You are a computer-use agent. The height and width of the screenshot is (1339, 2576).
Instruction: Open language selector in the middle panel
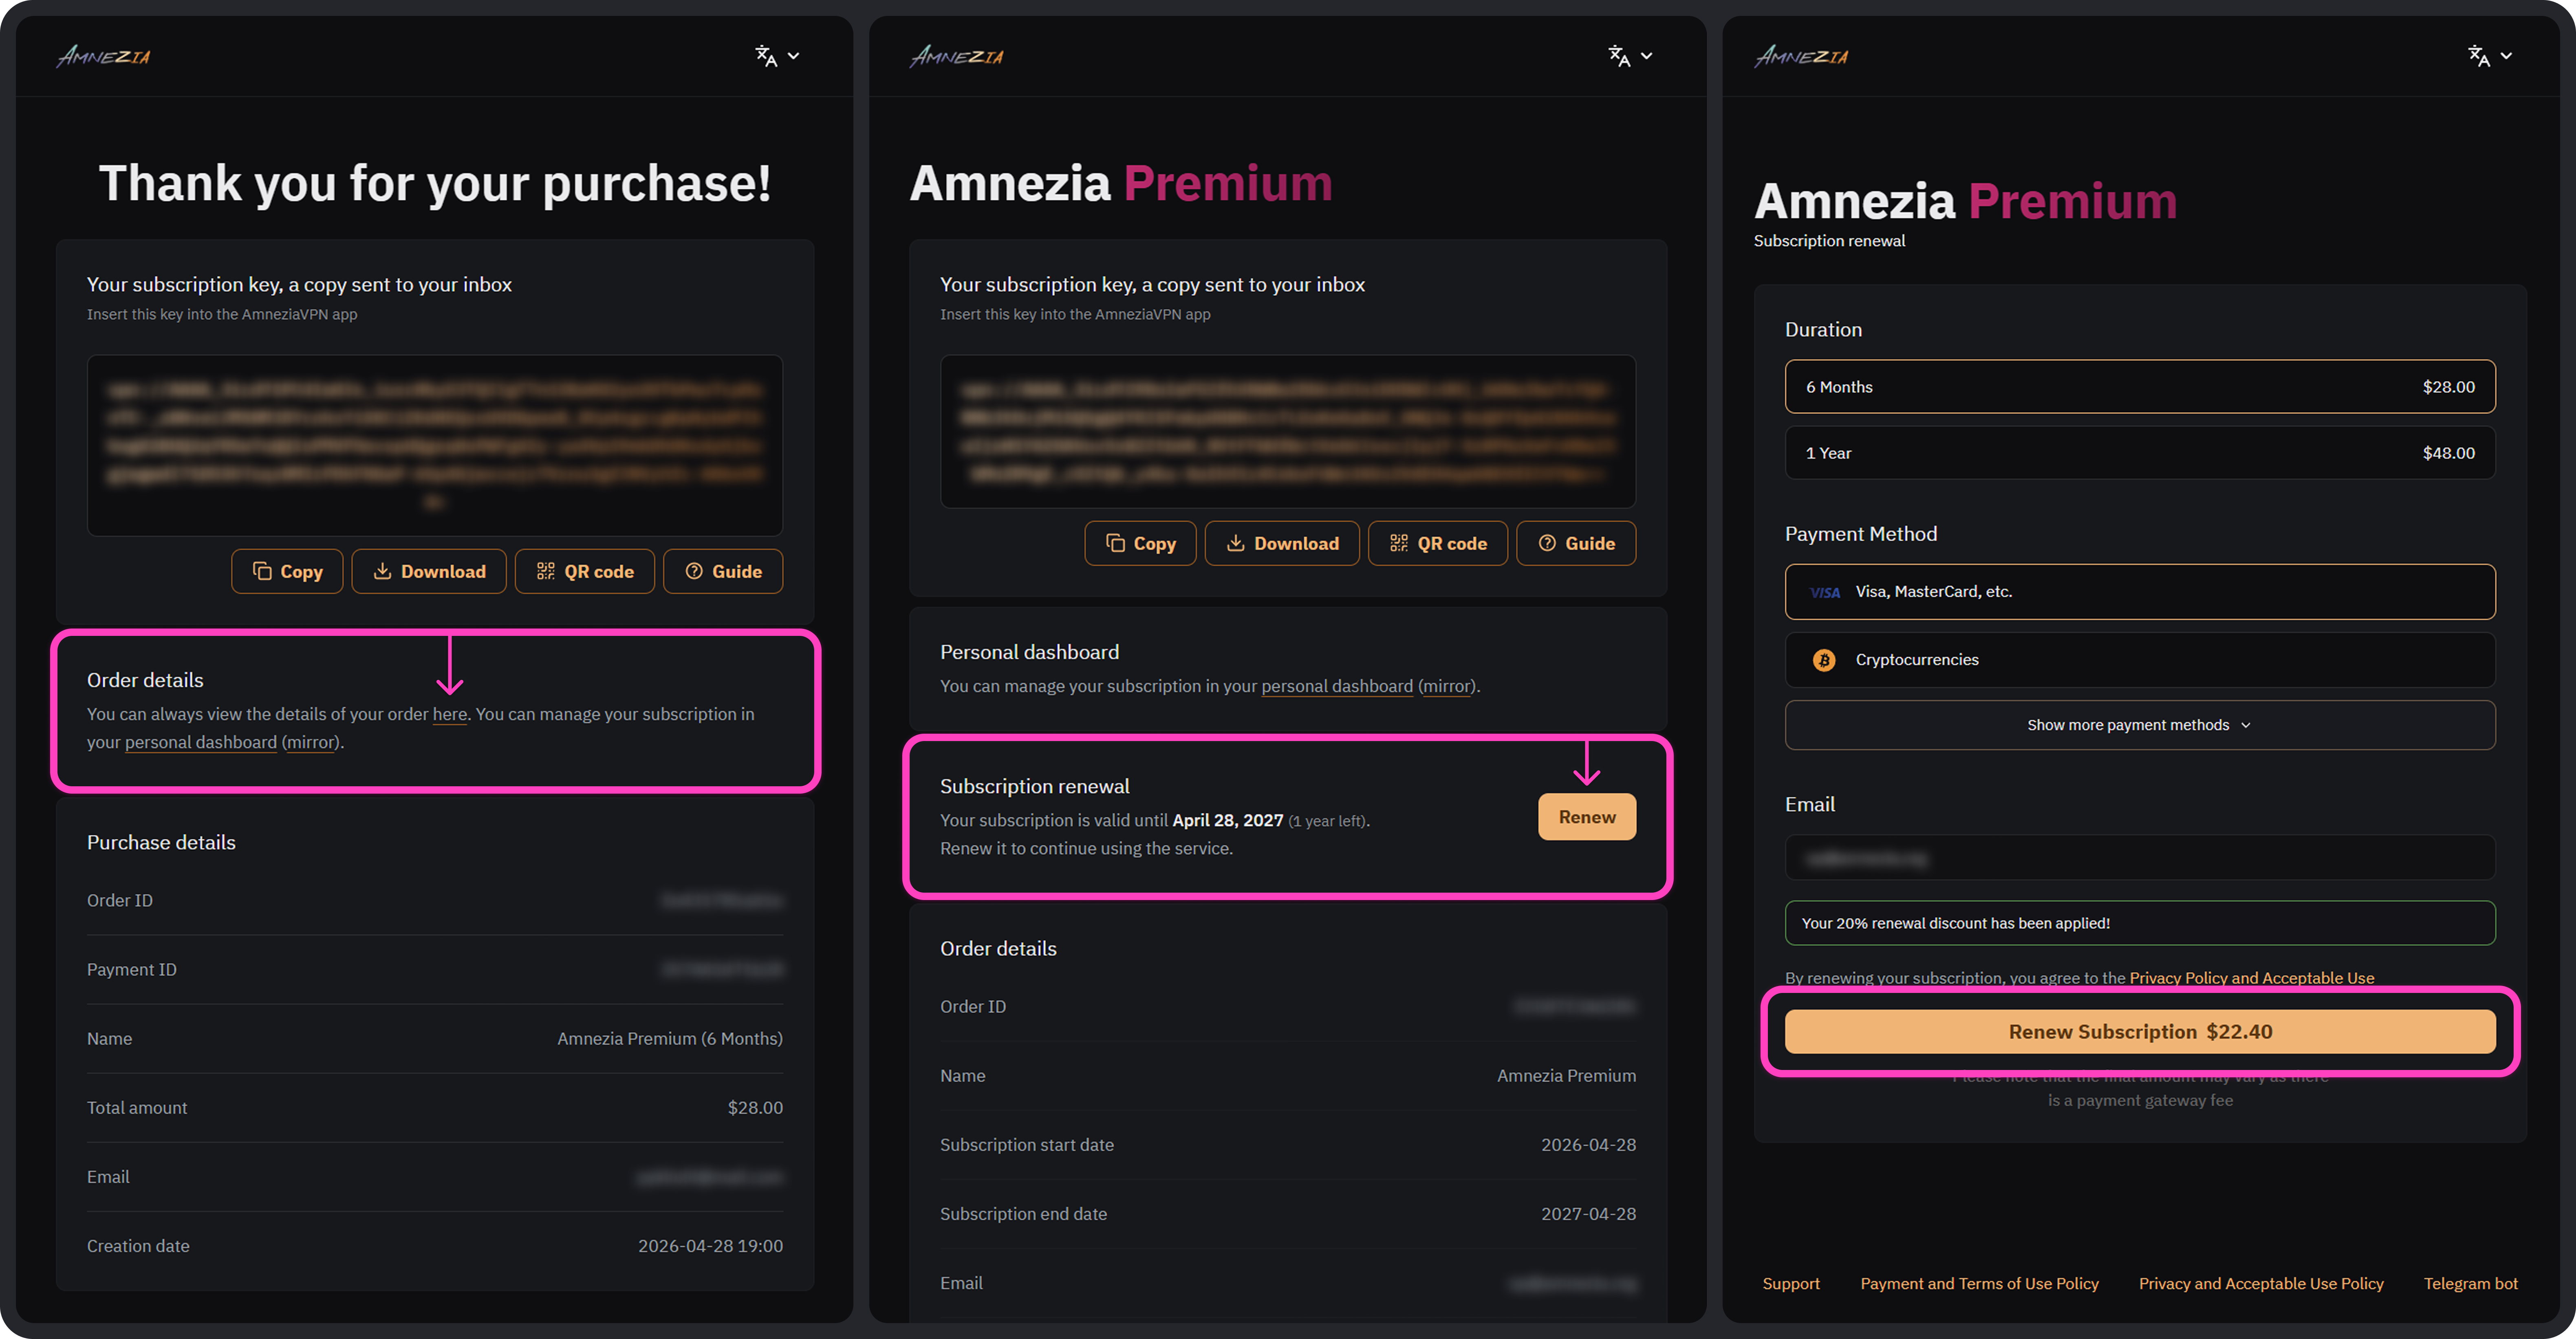coord(1630,56)
